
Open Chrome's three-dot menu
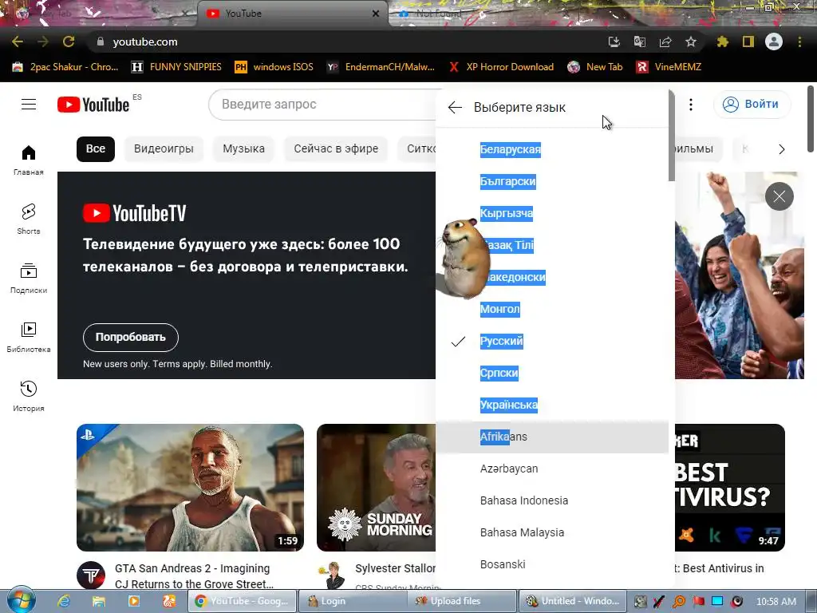click(799, 42)
